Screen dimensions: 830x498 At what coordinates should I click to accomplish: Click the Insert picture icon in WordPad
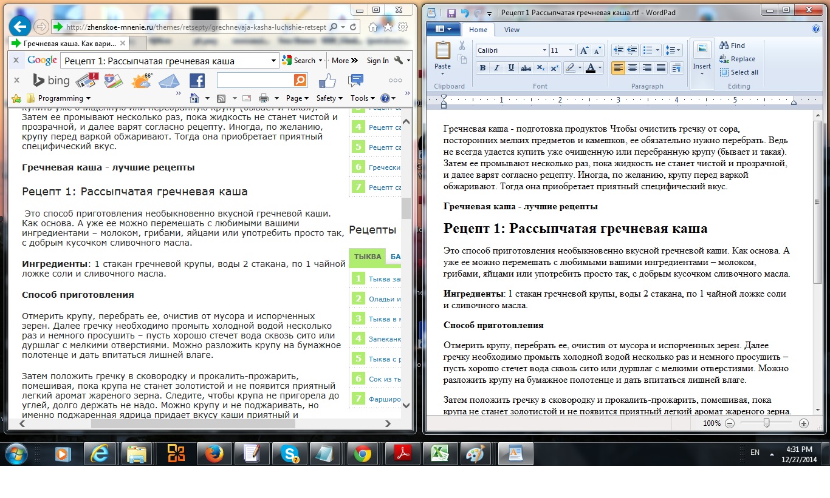click(702, 49)
